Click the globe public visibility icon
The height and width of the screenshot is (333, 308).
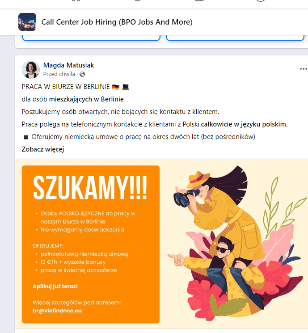(82, 74)
